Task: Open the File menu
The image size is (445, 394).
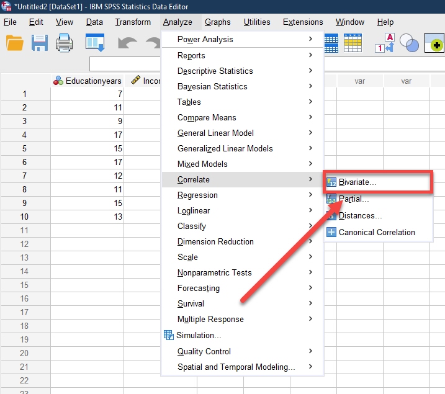Action: click(10, 22)
